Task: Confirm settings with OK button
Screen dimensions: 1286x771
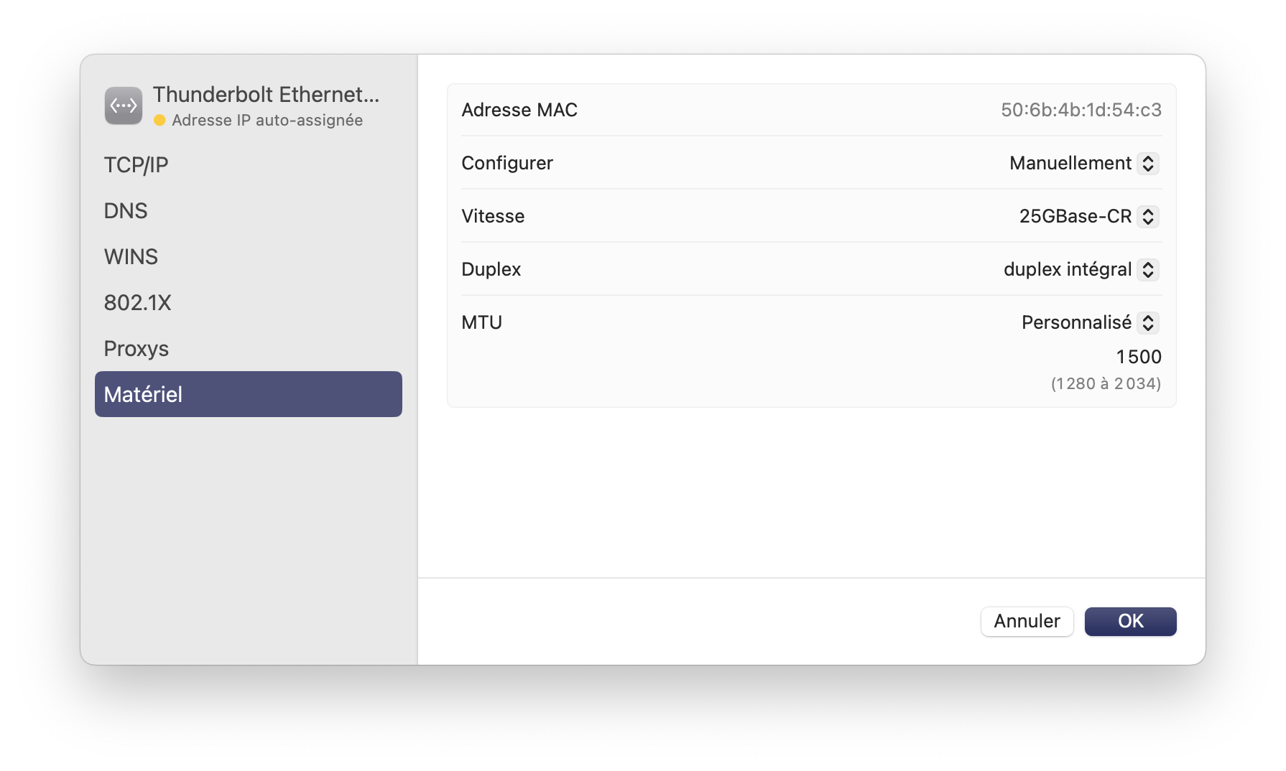Action: [1130, 622]
